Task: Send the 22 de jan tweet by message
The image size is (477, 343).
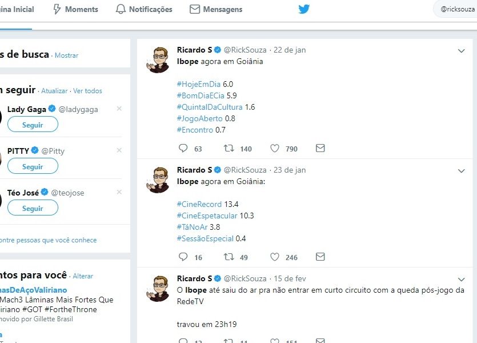Action: pos(320,149)
